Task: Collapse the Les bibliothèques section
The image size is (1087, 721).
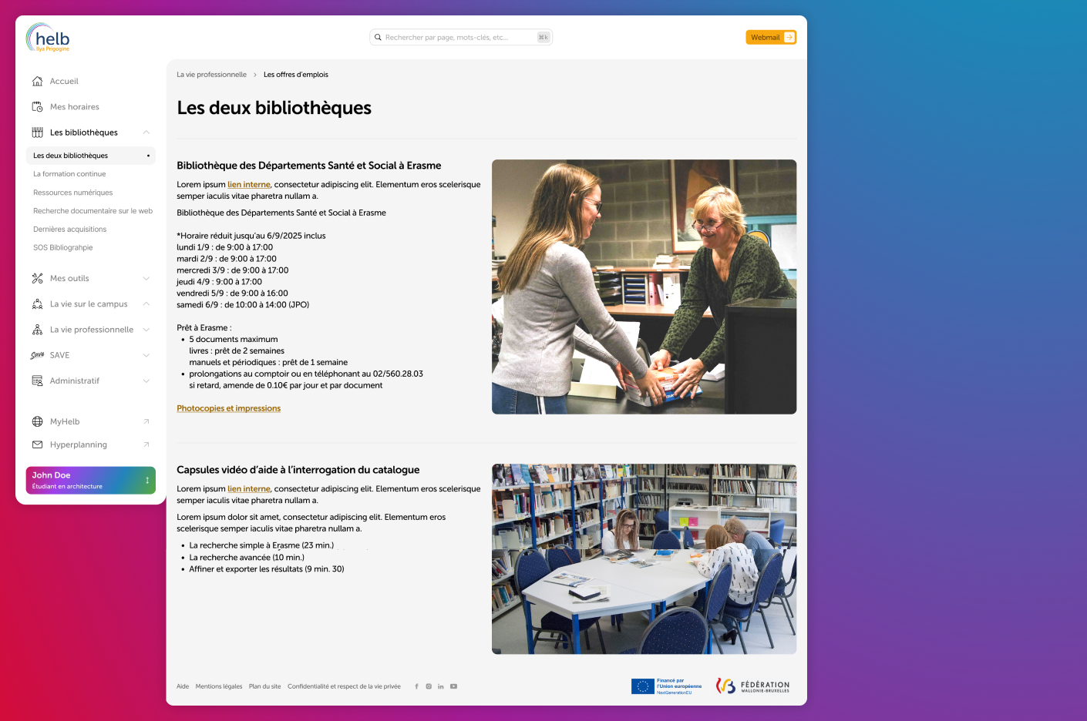Action: click(x=146, y=132)
